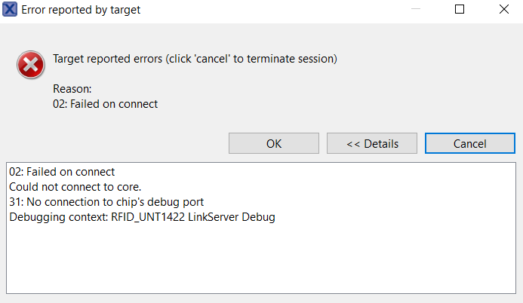
Task: Collapse the error details with '<< Details'
Action: tap(372, 143)
